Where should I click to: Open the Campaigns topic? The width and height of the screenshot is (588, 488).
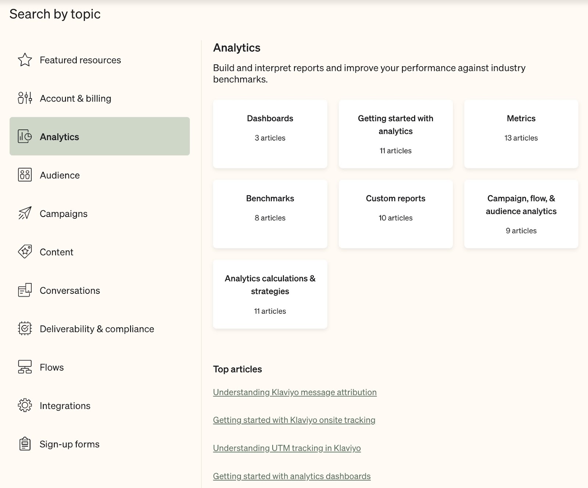(x=64, y=214)
